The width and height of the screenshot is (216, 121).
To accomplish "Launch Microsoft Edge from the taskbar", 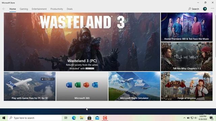I will coord(74,118).
